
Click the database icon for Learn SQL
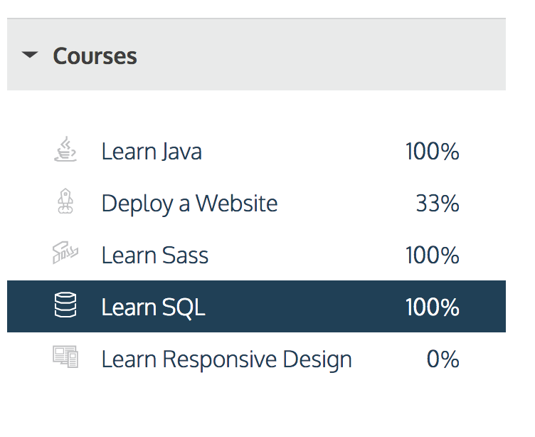point(65,307)
